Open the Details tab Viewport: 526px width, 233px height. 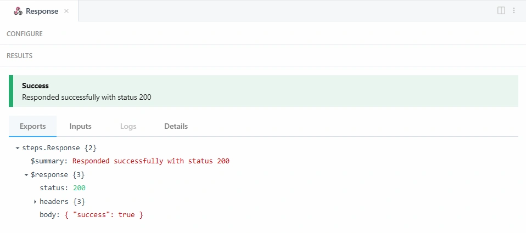176,126
